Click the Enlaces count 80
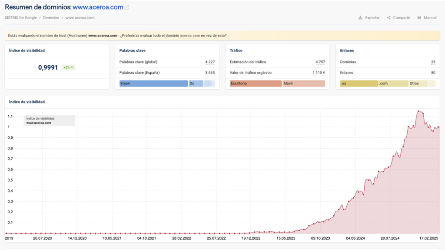This screenshot has width=445, height=250. 433,73
